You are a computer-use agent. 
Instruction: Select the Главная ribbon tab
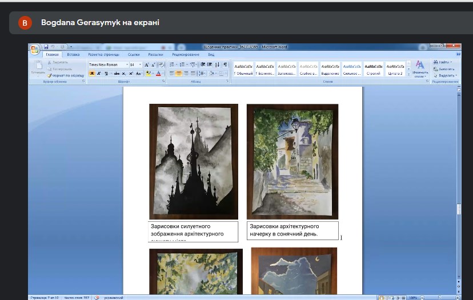click(x=52, y=55)
